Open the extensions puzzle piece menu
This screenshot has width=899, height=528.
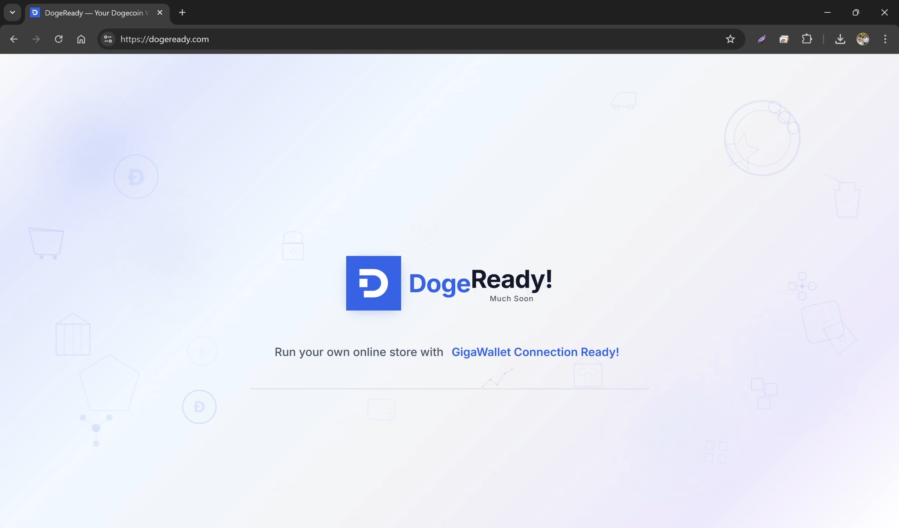point(806,39)
